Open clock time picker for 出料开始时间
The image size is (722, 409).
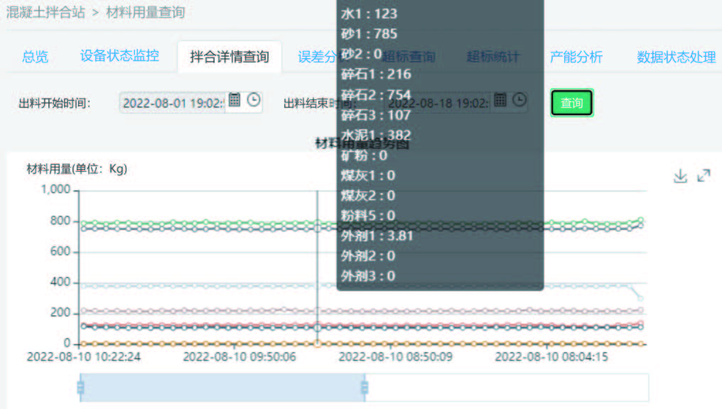click(x=254, y=100)
